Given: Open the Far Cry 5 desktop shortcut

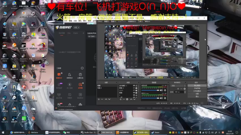Looking at the screenshot, I should [x=14, y=57].
